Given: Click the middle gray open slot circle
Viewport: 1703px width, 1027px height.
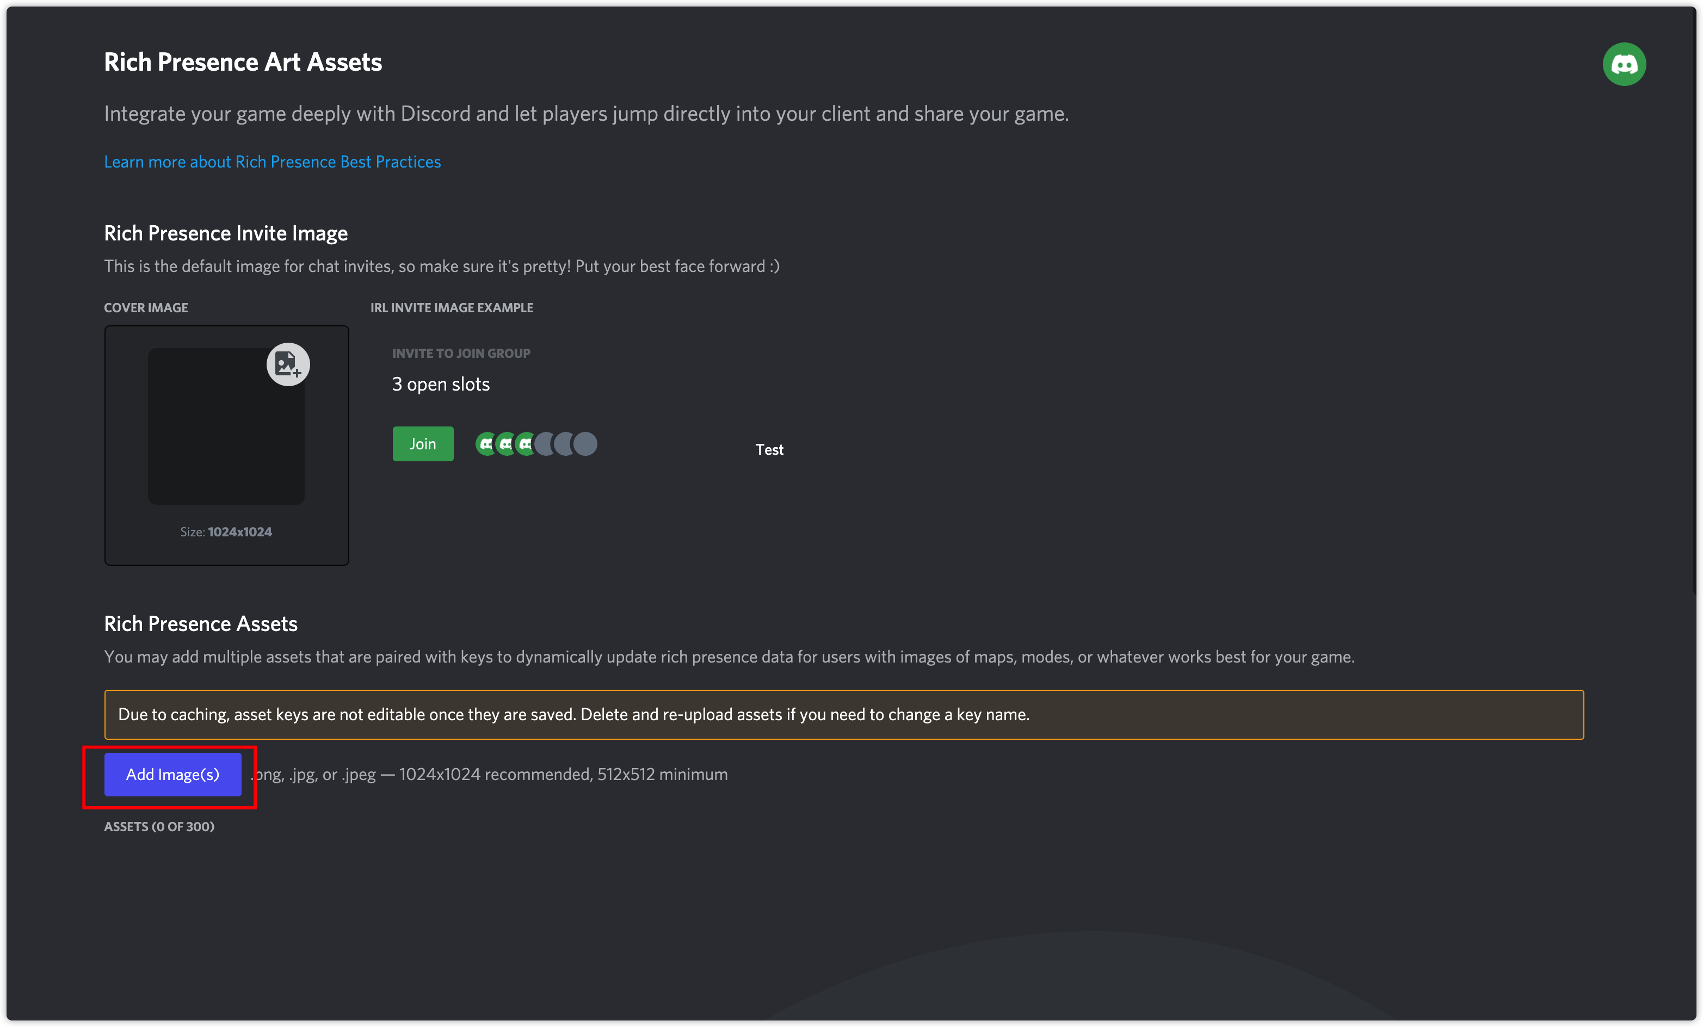Looking at the screenshot, I should pos(565,444).
